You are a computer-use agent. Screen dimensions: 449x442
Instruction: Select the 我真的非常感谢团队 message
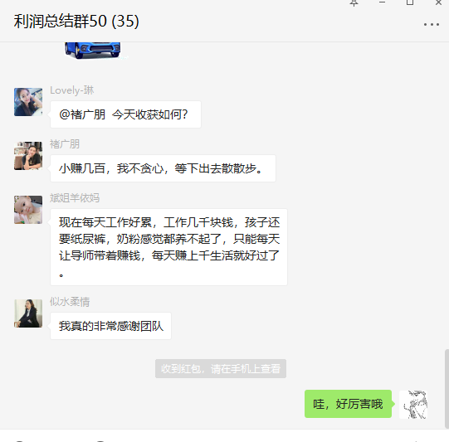tap(110, 326)
